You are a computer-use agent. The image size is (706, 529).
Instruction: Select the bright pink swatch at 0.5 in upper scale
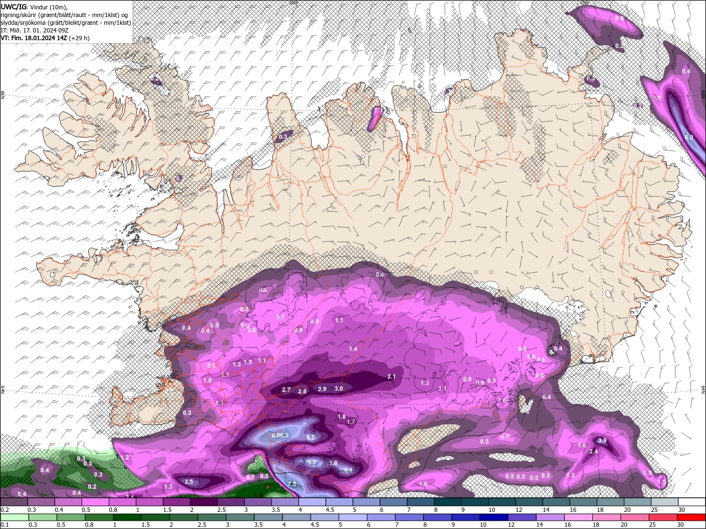(x=95, y=502)
